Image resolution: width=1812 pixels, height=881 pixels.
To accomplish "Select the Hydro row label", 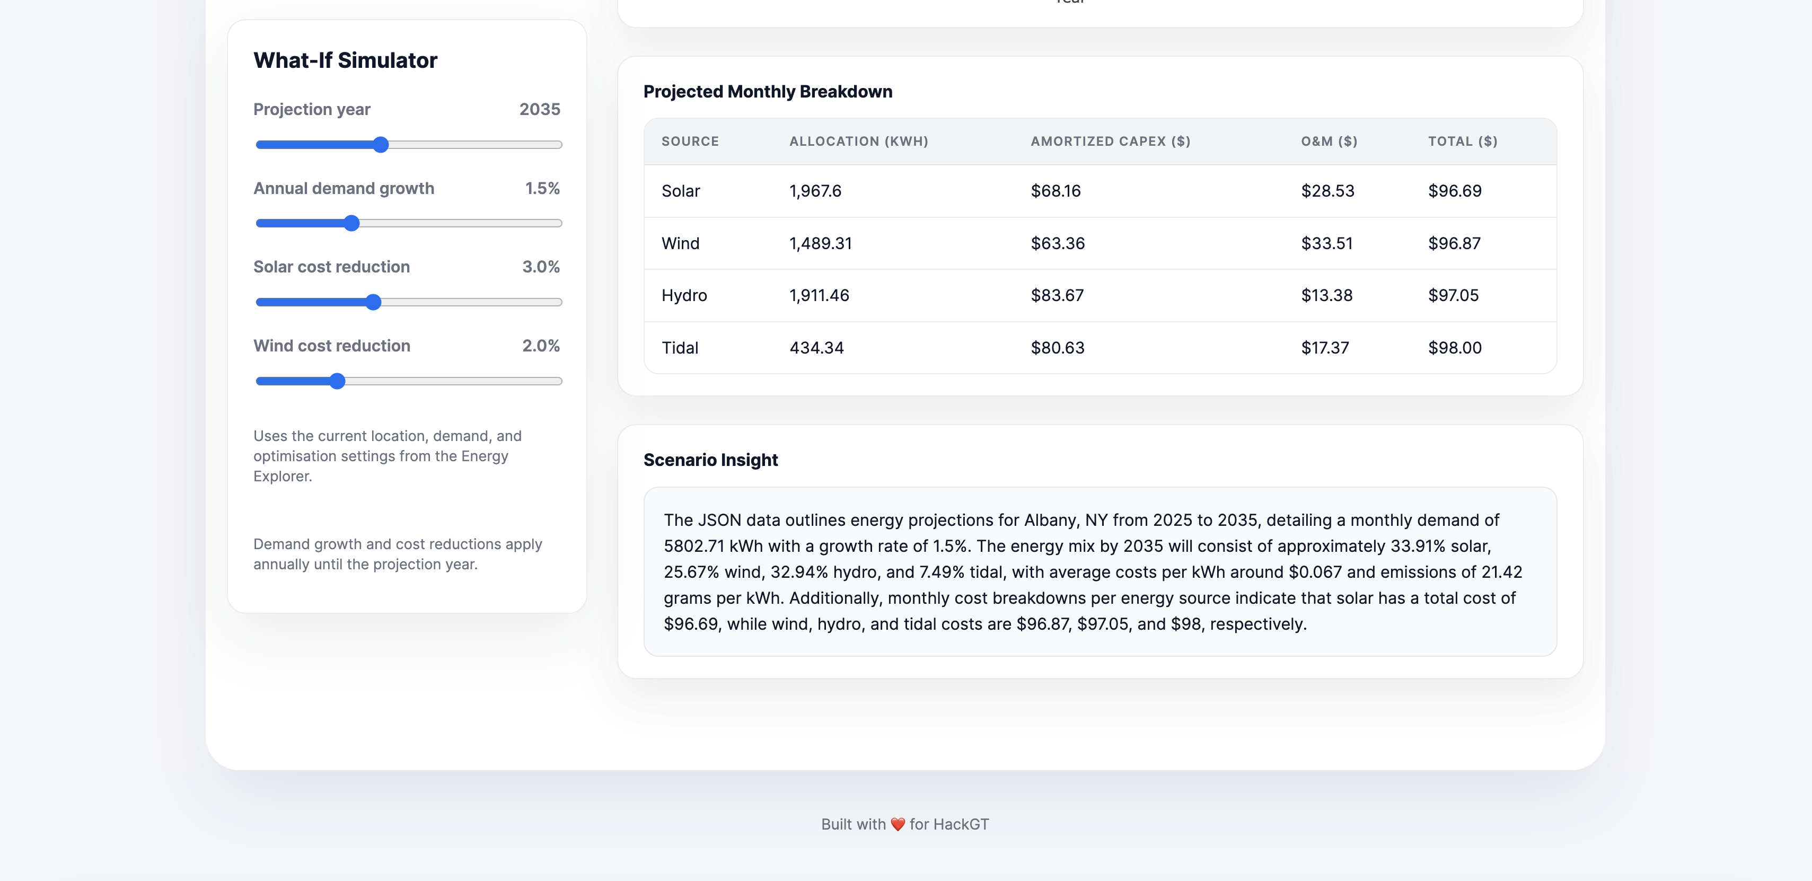I will point(684,295).
